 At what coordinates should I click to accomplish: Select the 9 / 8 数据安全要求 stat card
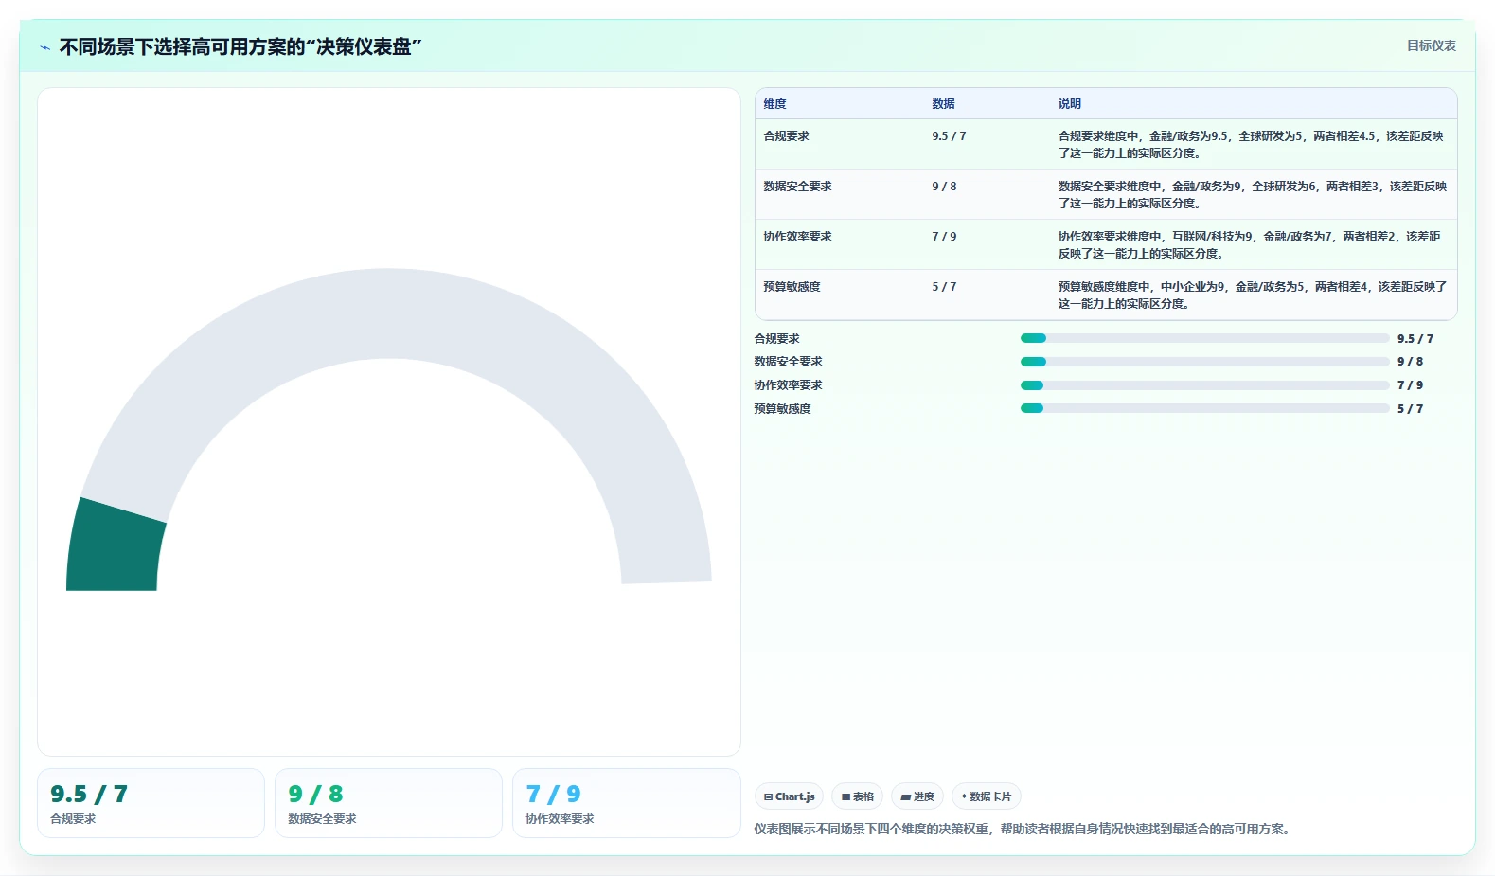(x=388, y=803)
